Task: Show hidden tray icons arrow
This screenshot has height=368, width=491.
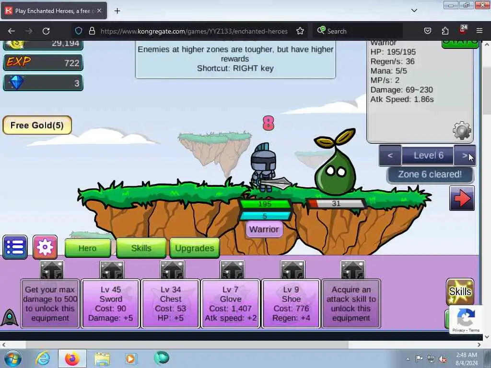Action: [x=408, y=359]
